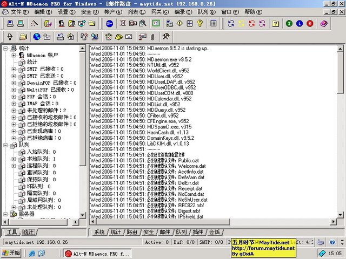Click the green I circle toolbar icon
Screen dimensions: 346x259
click(289, 23)
